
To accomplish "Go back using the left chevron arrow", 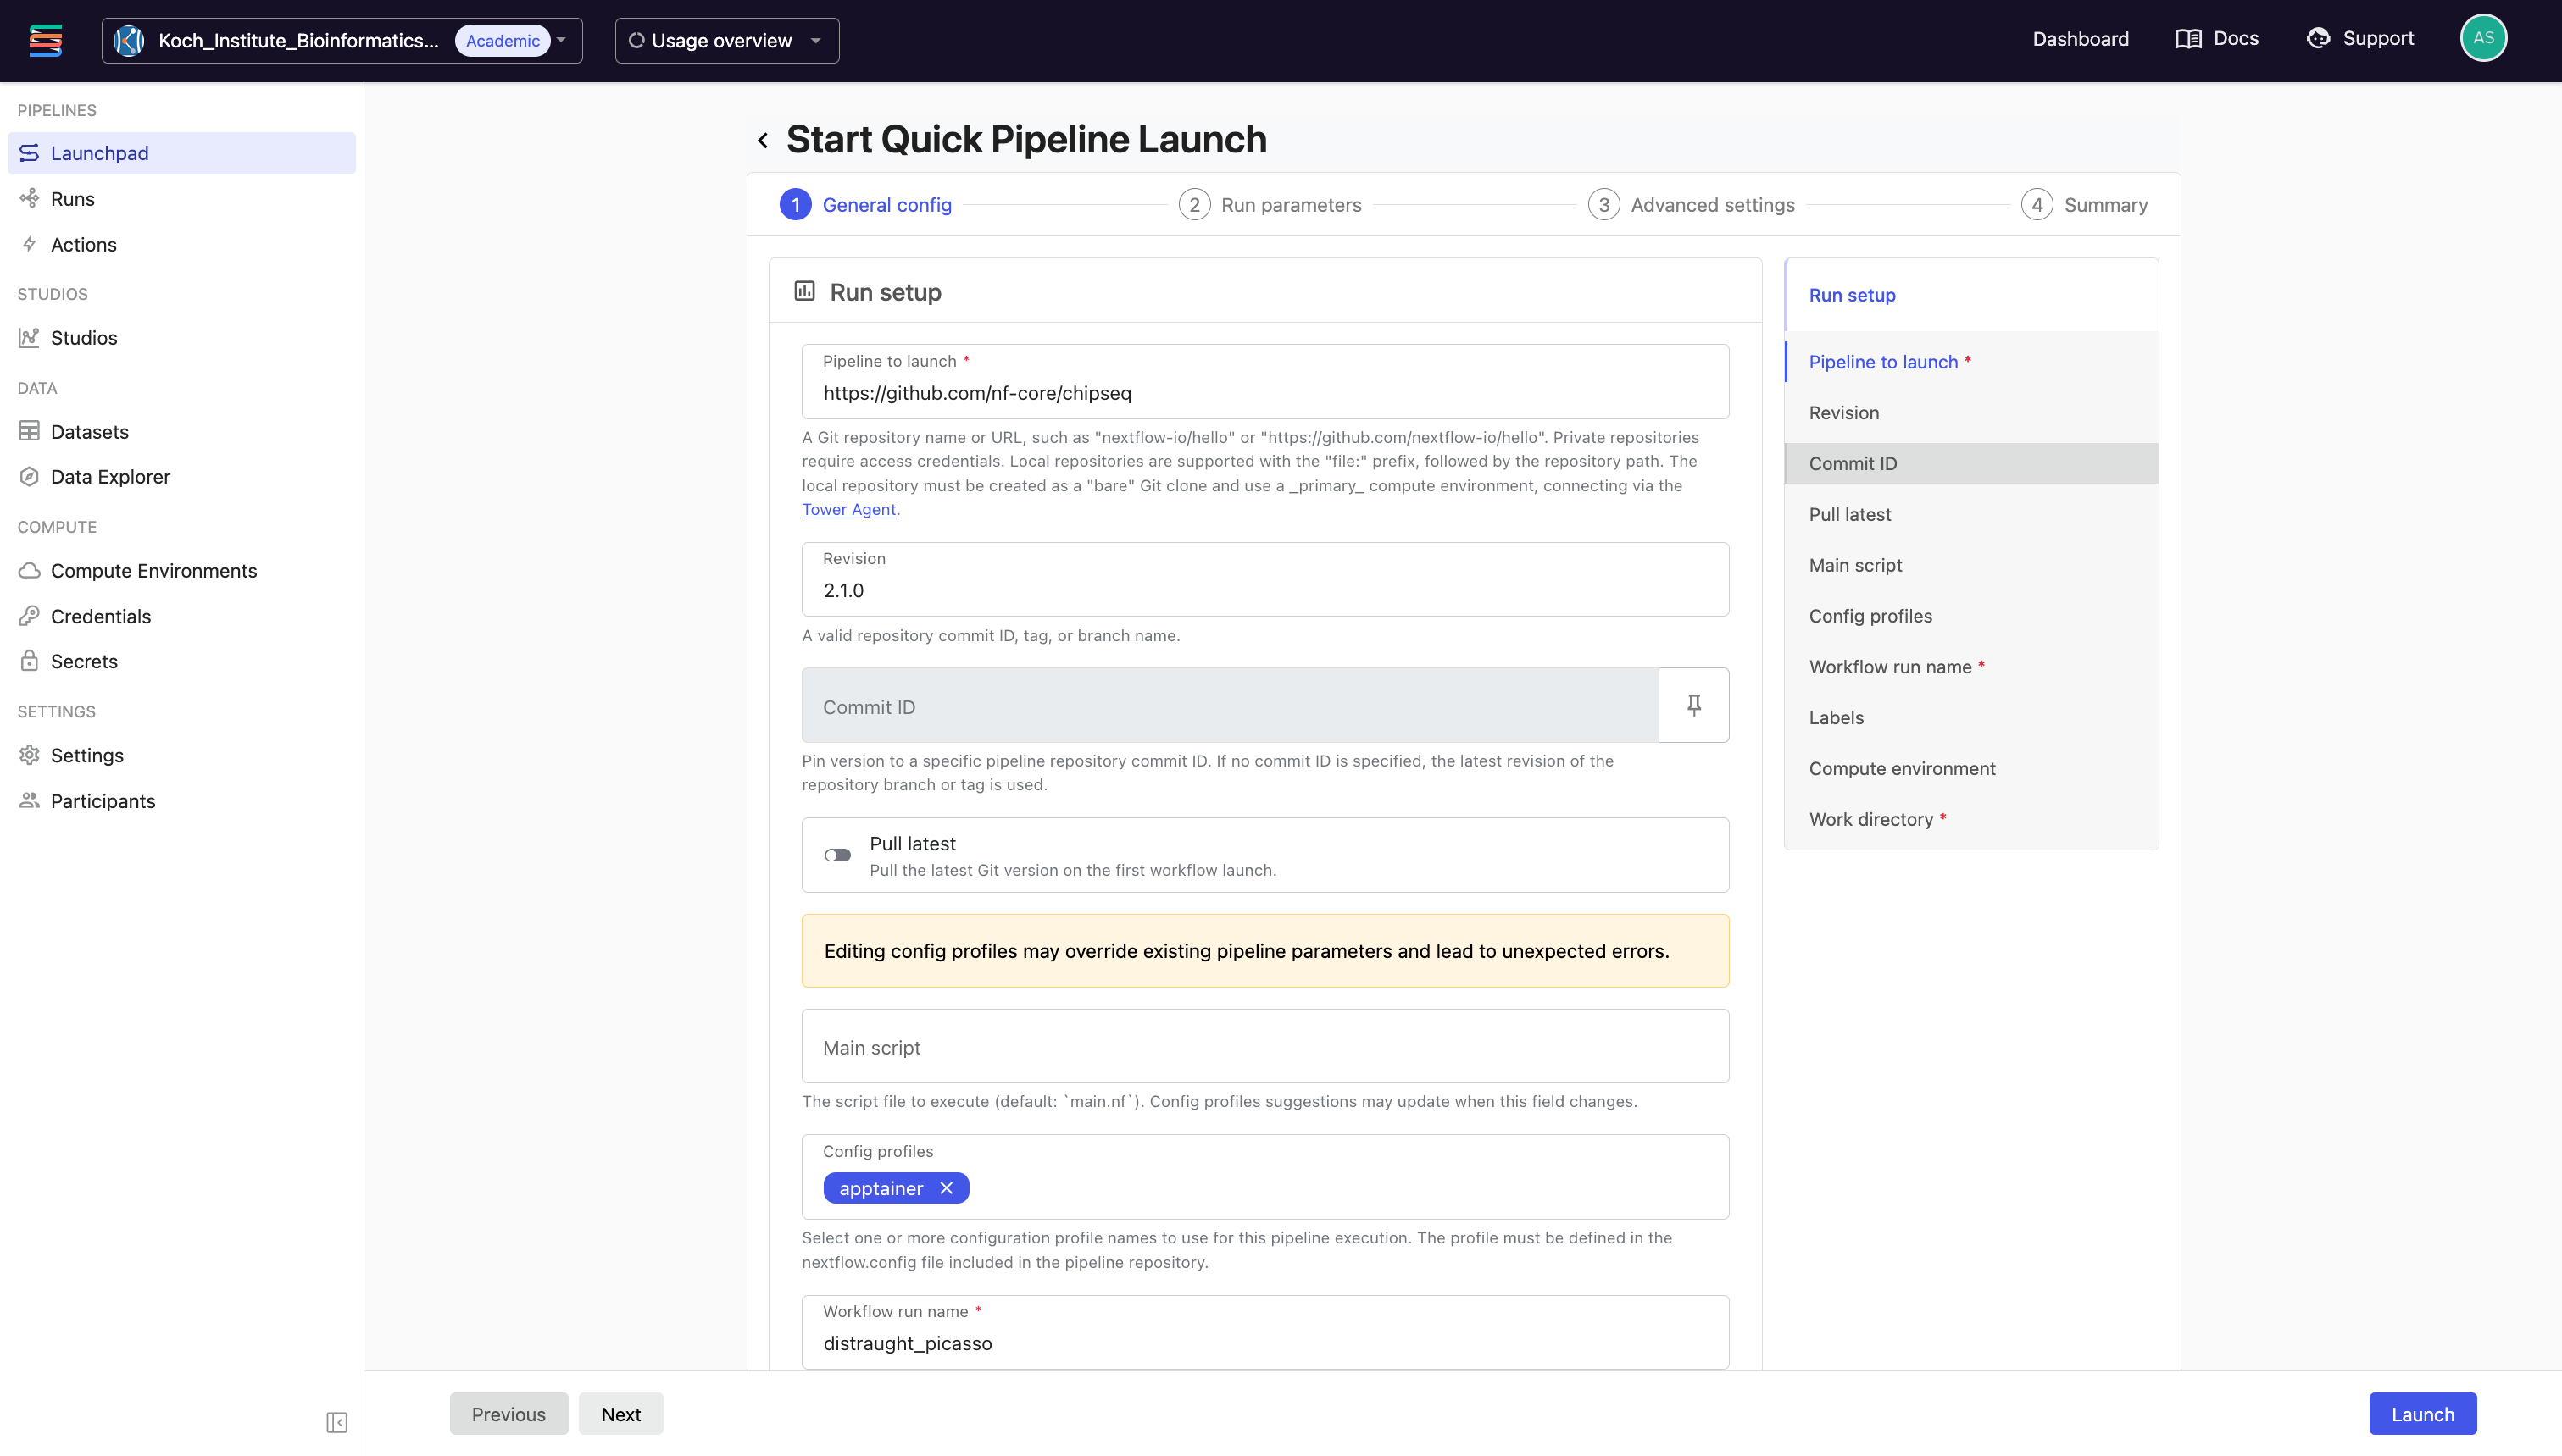I will tap(762, 141).
